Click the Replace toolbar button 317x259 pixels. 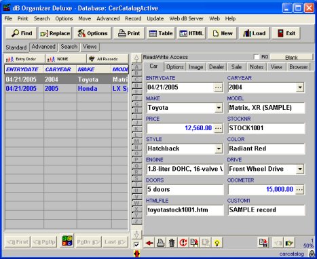(55, 33)
